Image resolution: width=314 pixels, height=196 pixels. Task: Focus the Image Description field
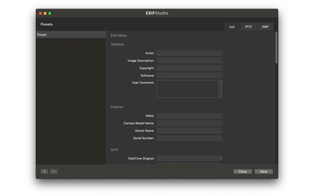pyautogui.click(x=189, y=60)
